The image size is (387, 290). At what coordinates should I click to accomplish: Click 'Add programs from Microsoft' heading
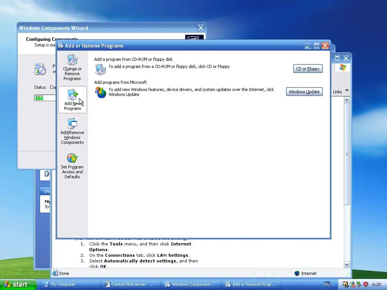[121, 82]
